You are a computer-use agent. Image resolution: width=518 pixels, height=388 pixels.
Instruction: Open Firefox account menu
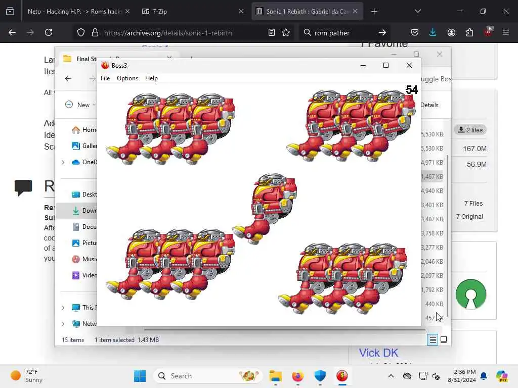tap(451, 32)
